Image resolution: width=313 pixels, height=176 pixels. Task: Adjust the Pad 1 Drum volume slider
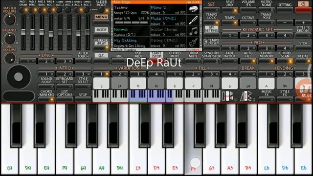coord(23,32)
